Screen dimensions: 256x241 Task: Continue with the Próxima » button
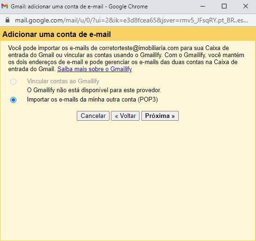click(x=160, y=116)
